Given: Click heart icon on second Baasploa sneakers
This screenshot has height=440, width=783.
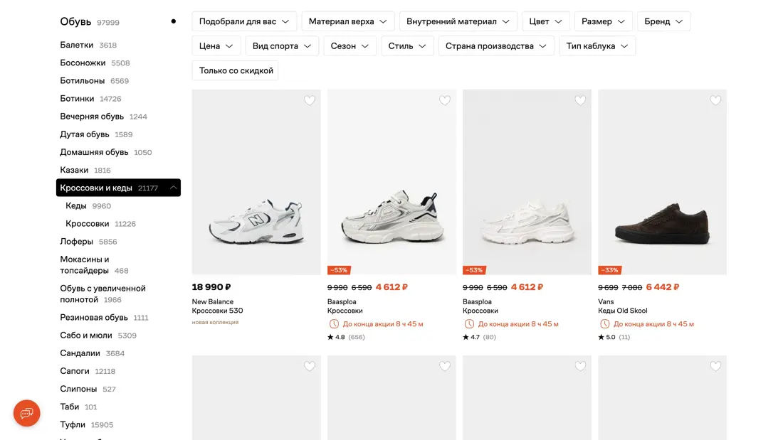Looking at the screenshot, I should (x=580, y=100).
